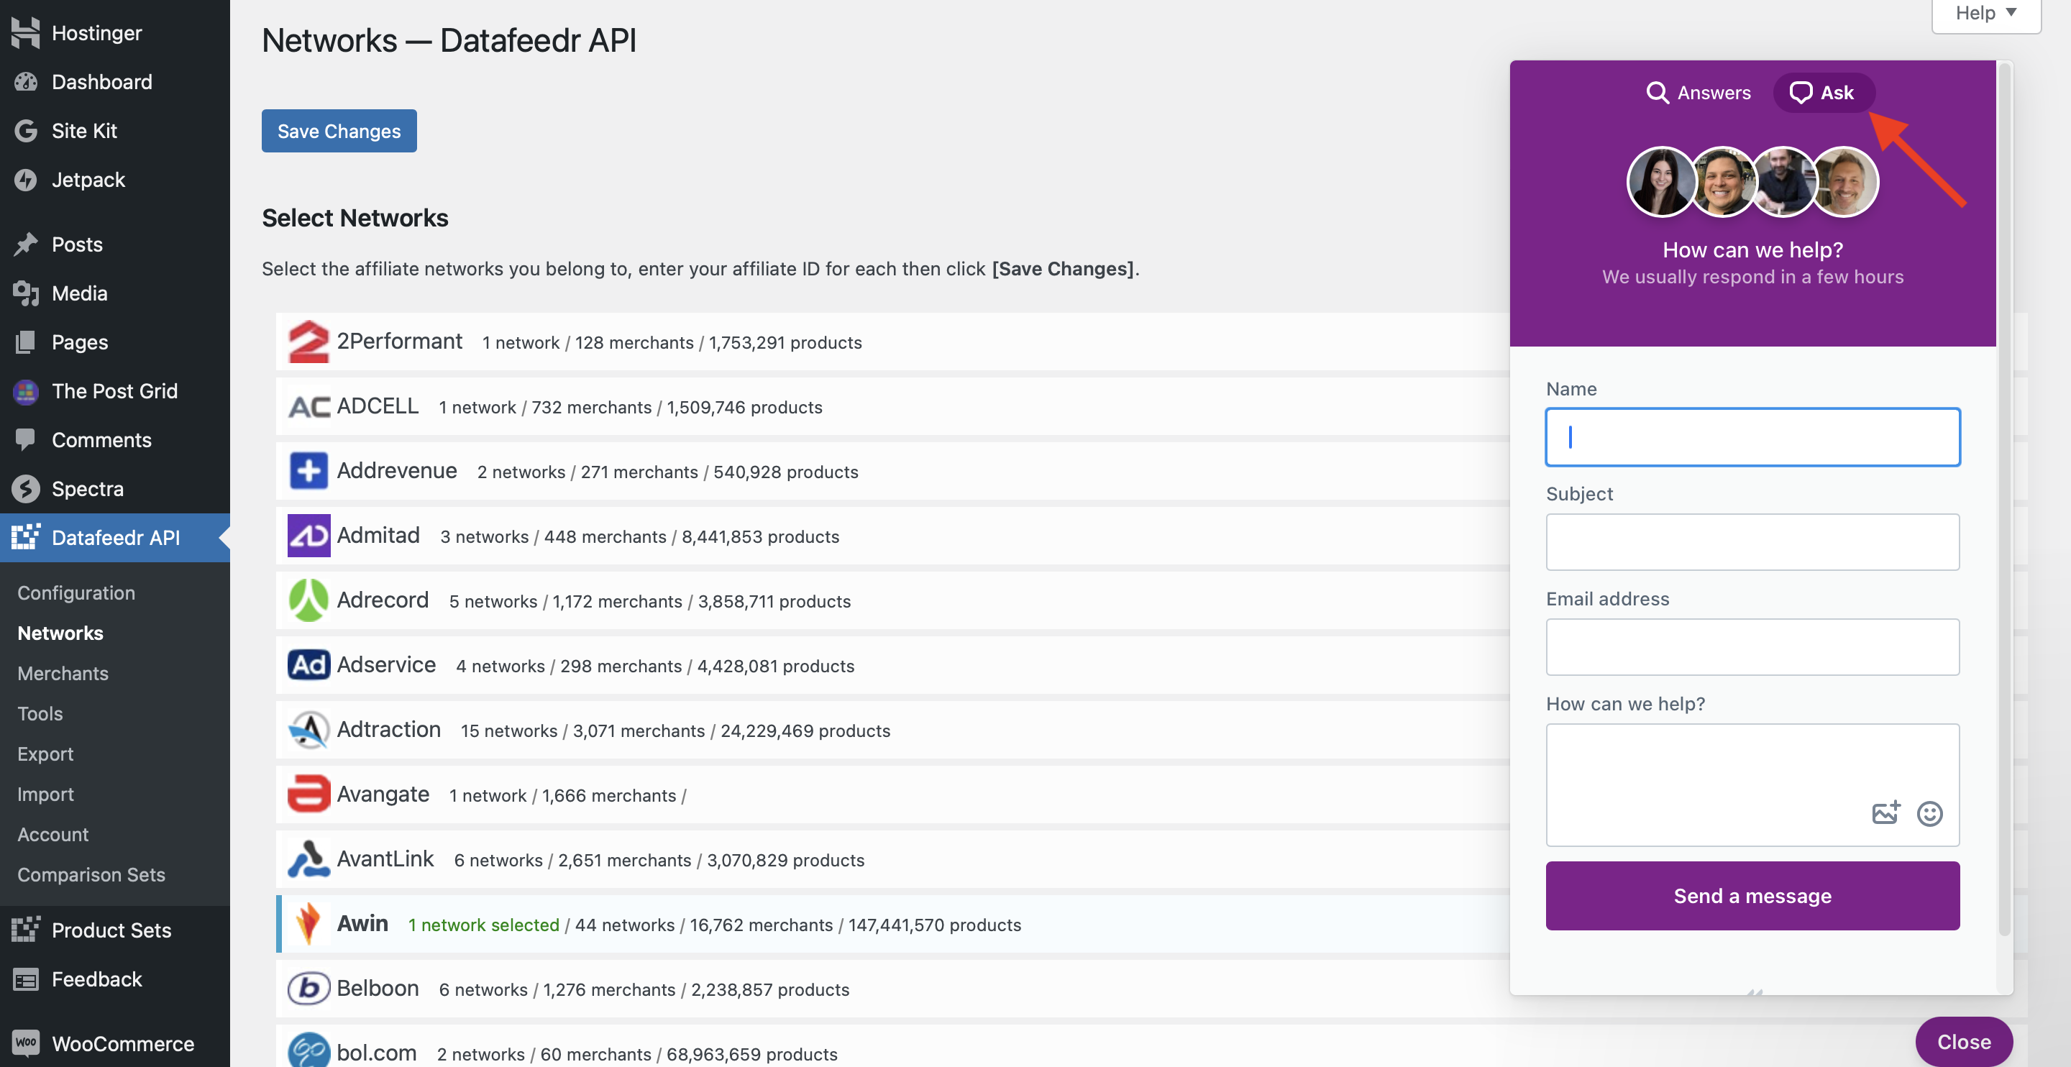Click the Adservice network name
The image size is (2071, 1067).
coord(386,664)
